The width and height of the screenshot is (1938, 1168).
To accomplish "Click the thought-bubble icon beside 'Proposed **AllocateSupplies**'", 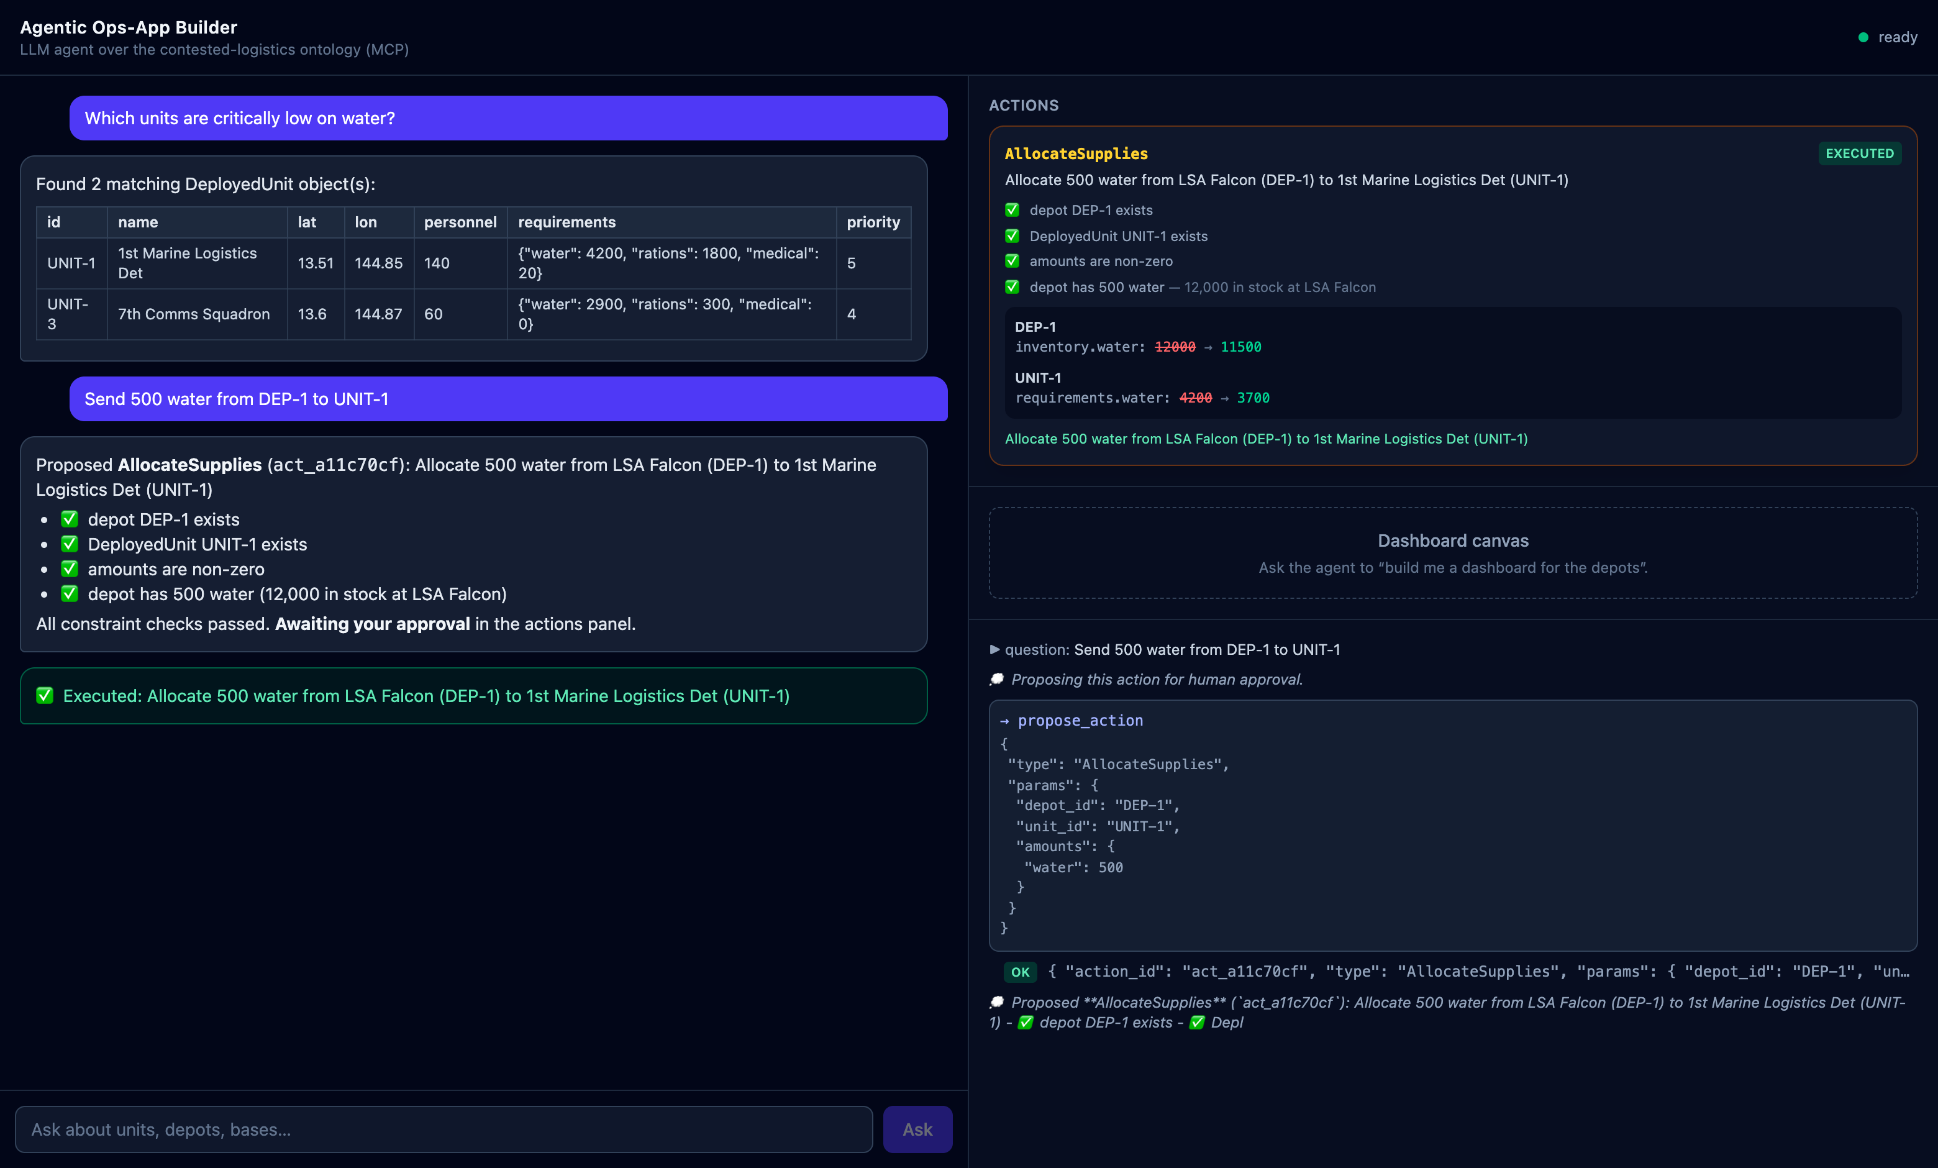I will coord(996,1002).
